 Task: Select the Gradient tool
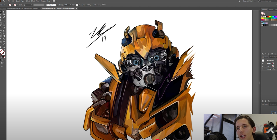pos(4,36)
